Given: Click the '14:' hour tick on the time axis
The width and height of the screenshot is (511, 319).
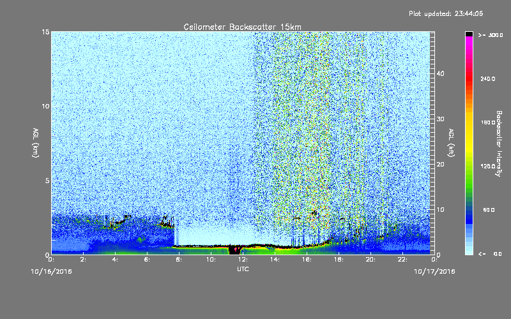Looking at the screenshot, I should (x=275, y=260).
